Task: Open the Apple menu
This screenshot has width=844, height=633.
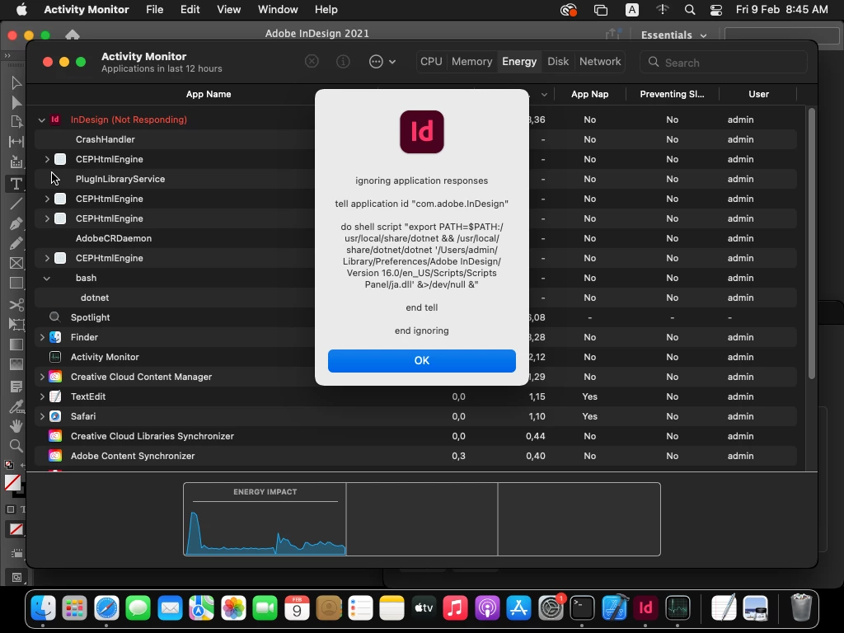Action: pyautogui.click(x=21, y=10)
